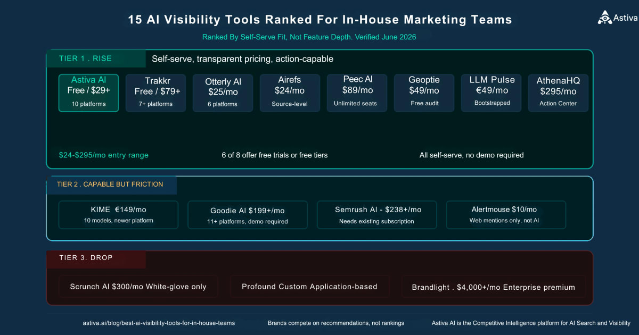Screen dimensions: 639x335
Task: Click the LLM Pulse €49/mo card
Action: (491, 93)
